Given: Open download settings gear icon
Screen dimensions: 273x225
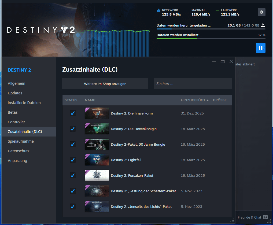Looking at the screenshot, I should coord(261,12).
